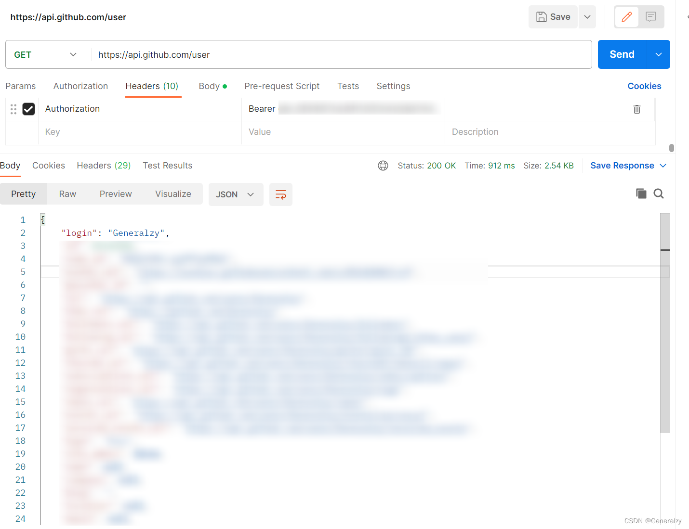Search the response with magnifier icon
The height and width of the screenshot is (529, 689).
coord(659,194)
